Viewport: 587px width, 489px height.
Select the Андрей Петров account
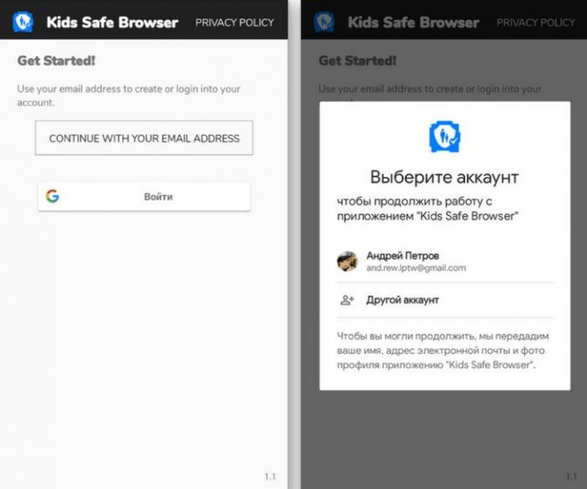tap(444, 262)
